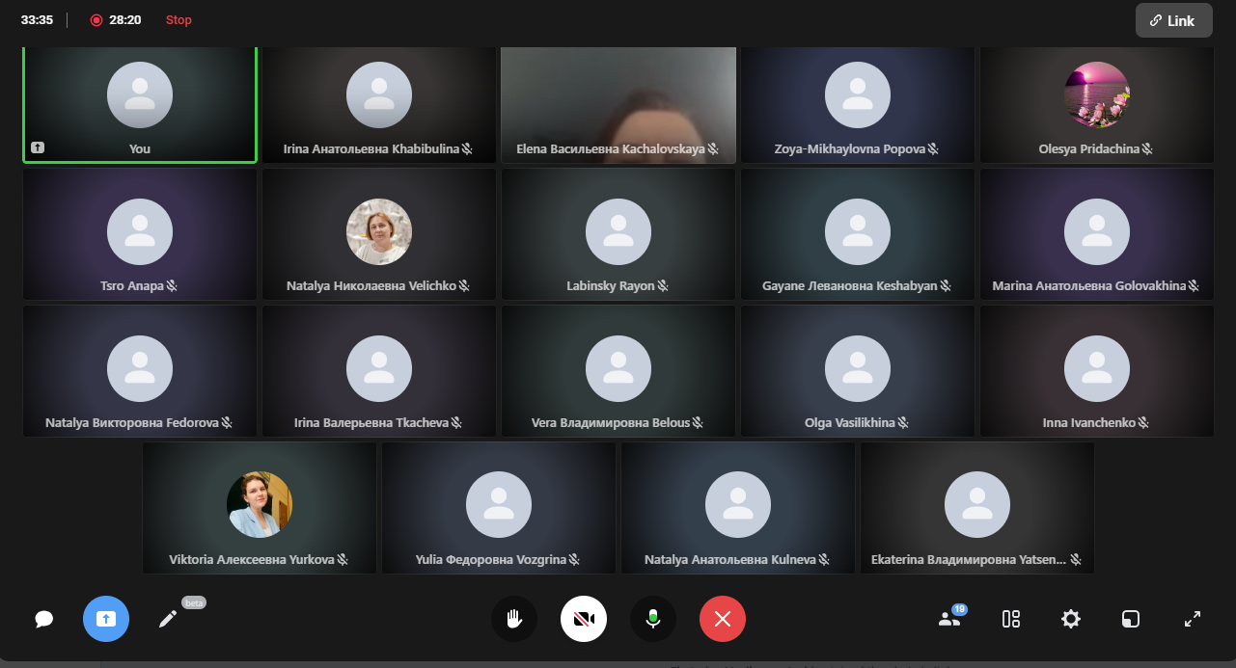
Task: Click Natalya Velichko's profile photo tile
Action: point(379,232)
